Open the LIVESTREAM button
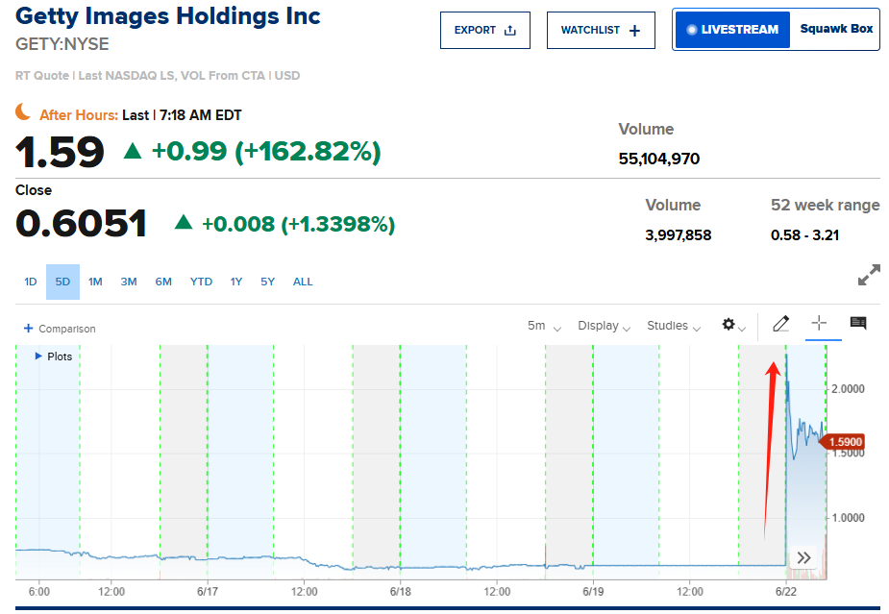Image resolution: width=889 pixels, height=614 pixels. coord(732,30)
